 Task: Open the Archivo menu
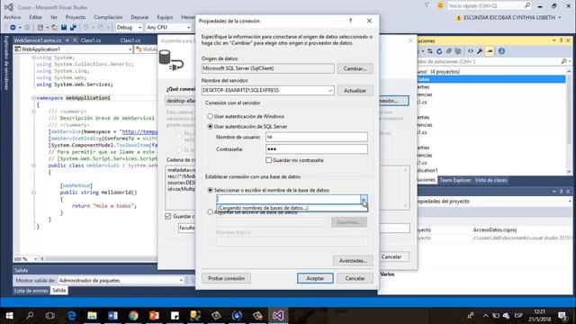[12, 17]
